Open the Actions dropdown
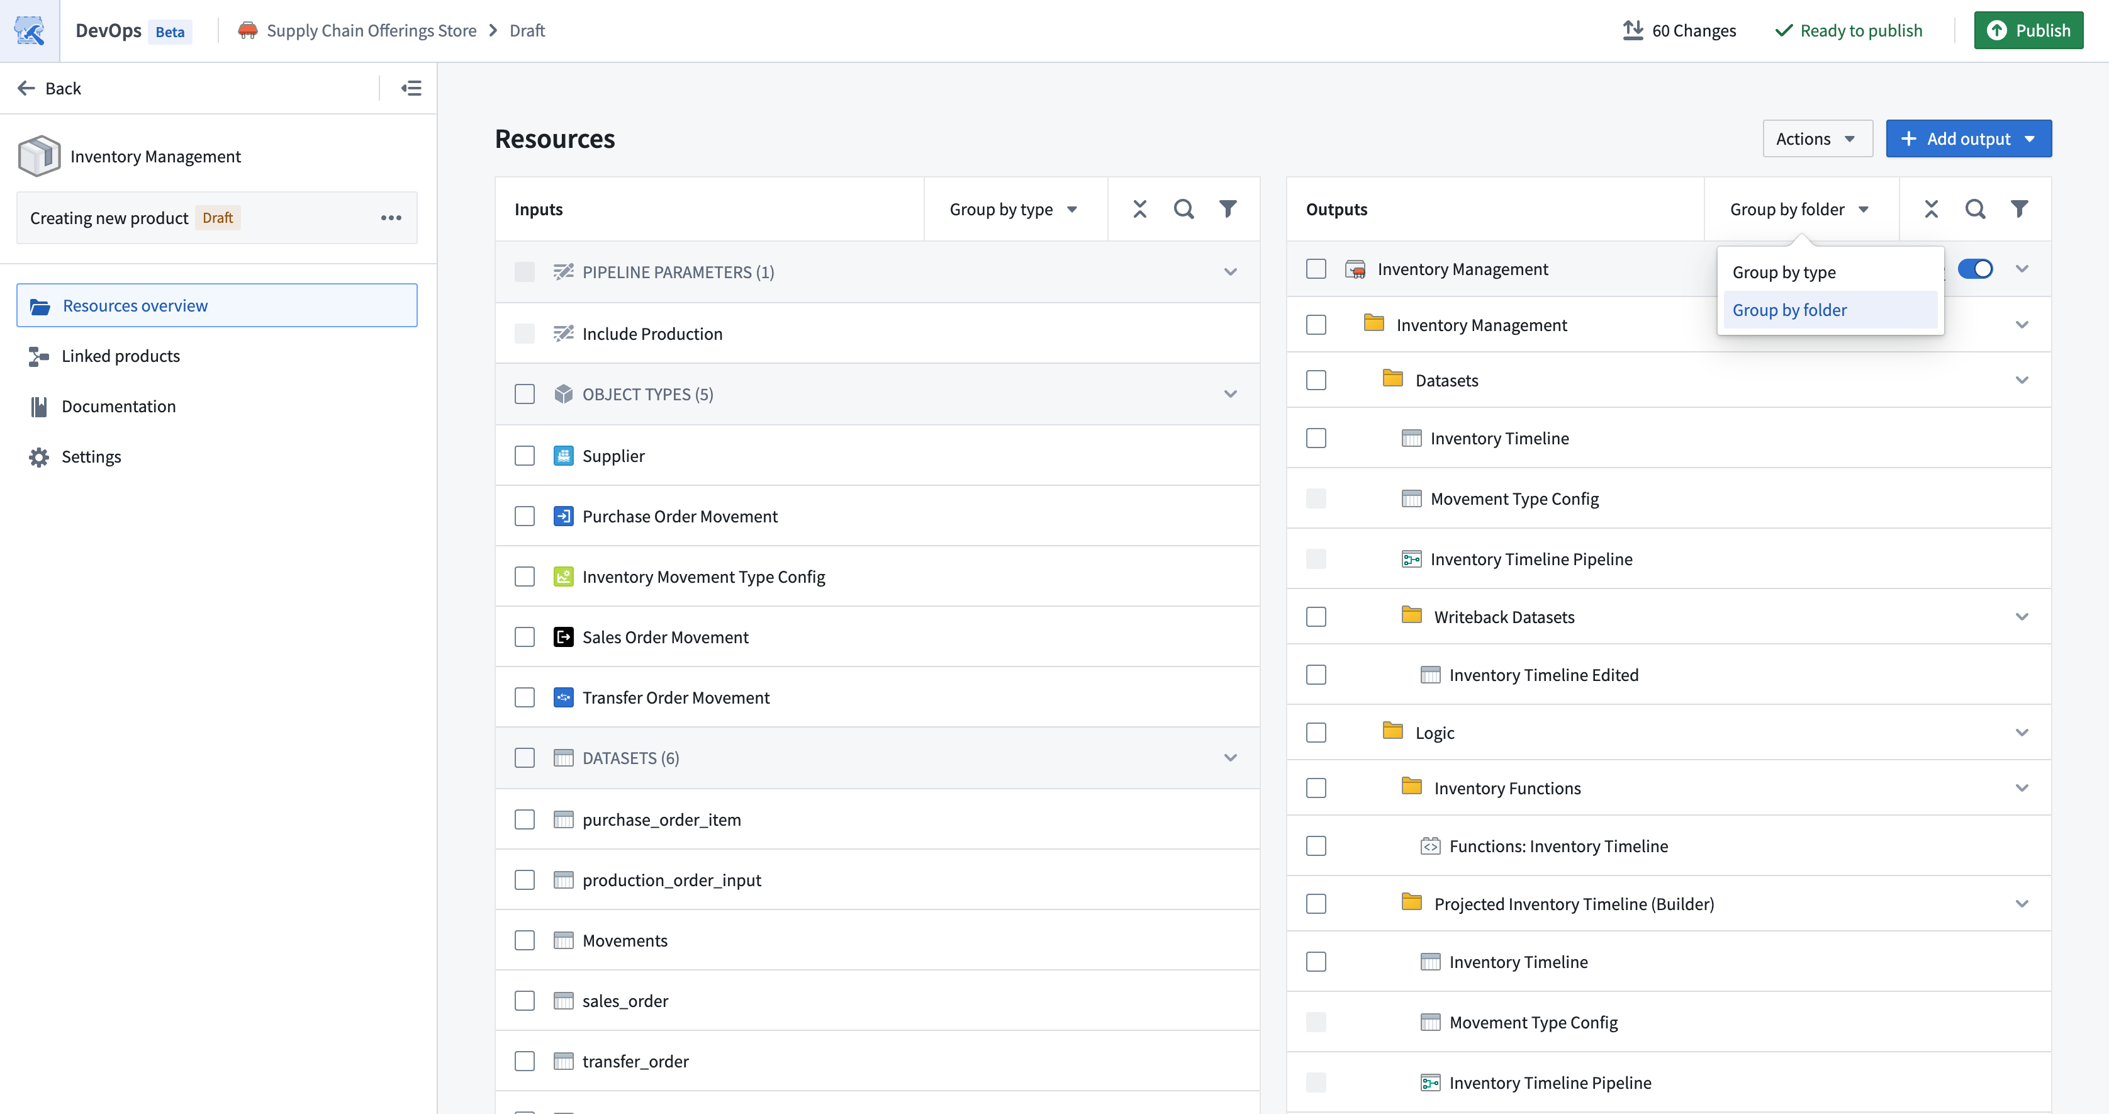 click(1816, 138)
